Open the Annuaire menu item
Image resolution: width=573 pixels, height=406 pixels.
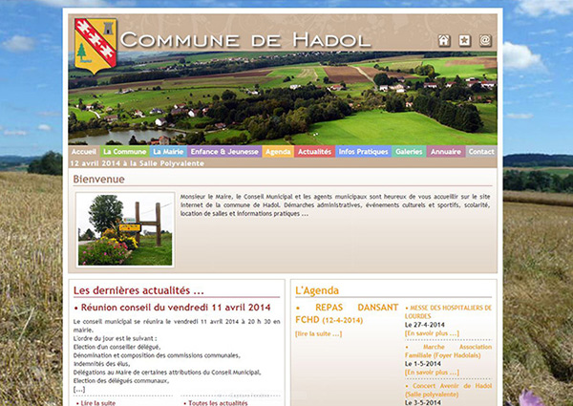[x=445, y=152]
